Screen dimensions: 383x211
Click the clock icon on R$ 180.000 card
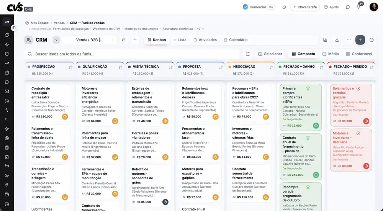65,116
